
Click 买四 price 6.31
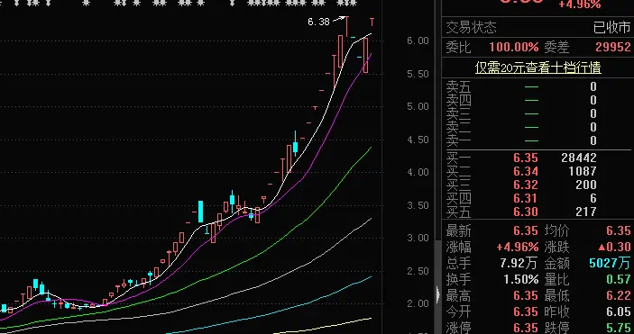526,198
